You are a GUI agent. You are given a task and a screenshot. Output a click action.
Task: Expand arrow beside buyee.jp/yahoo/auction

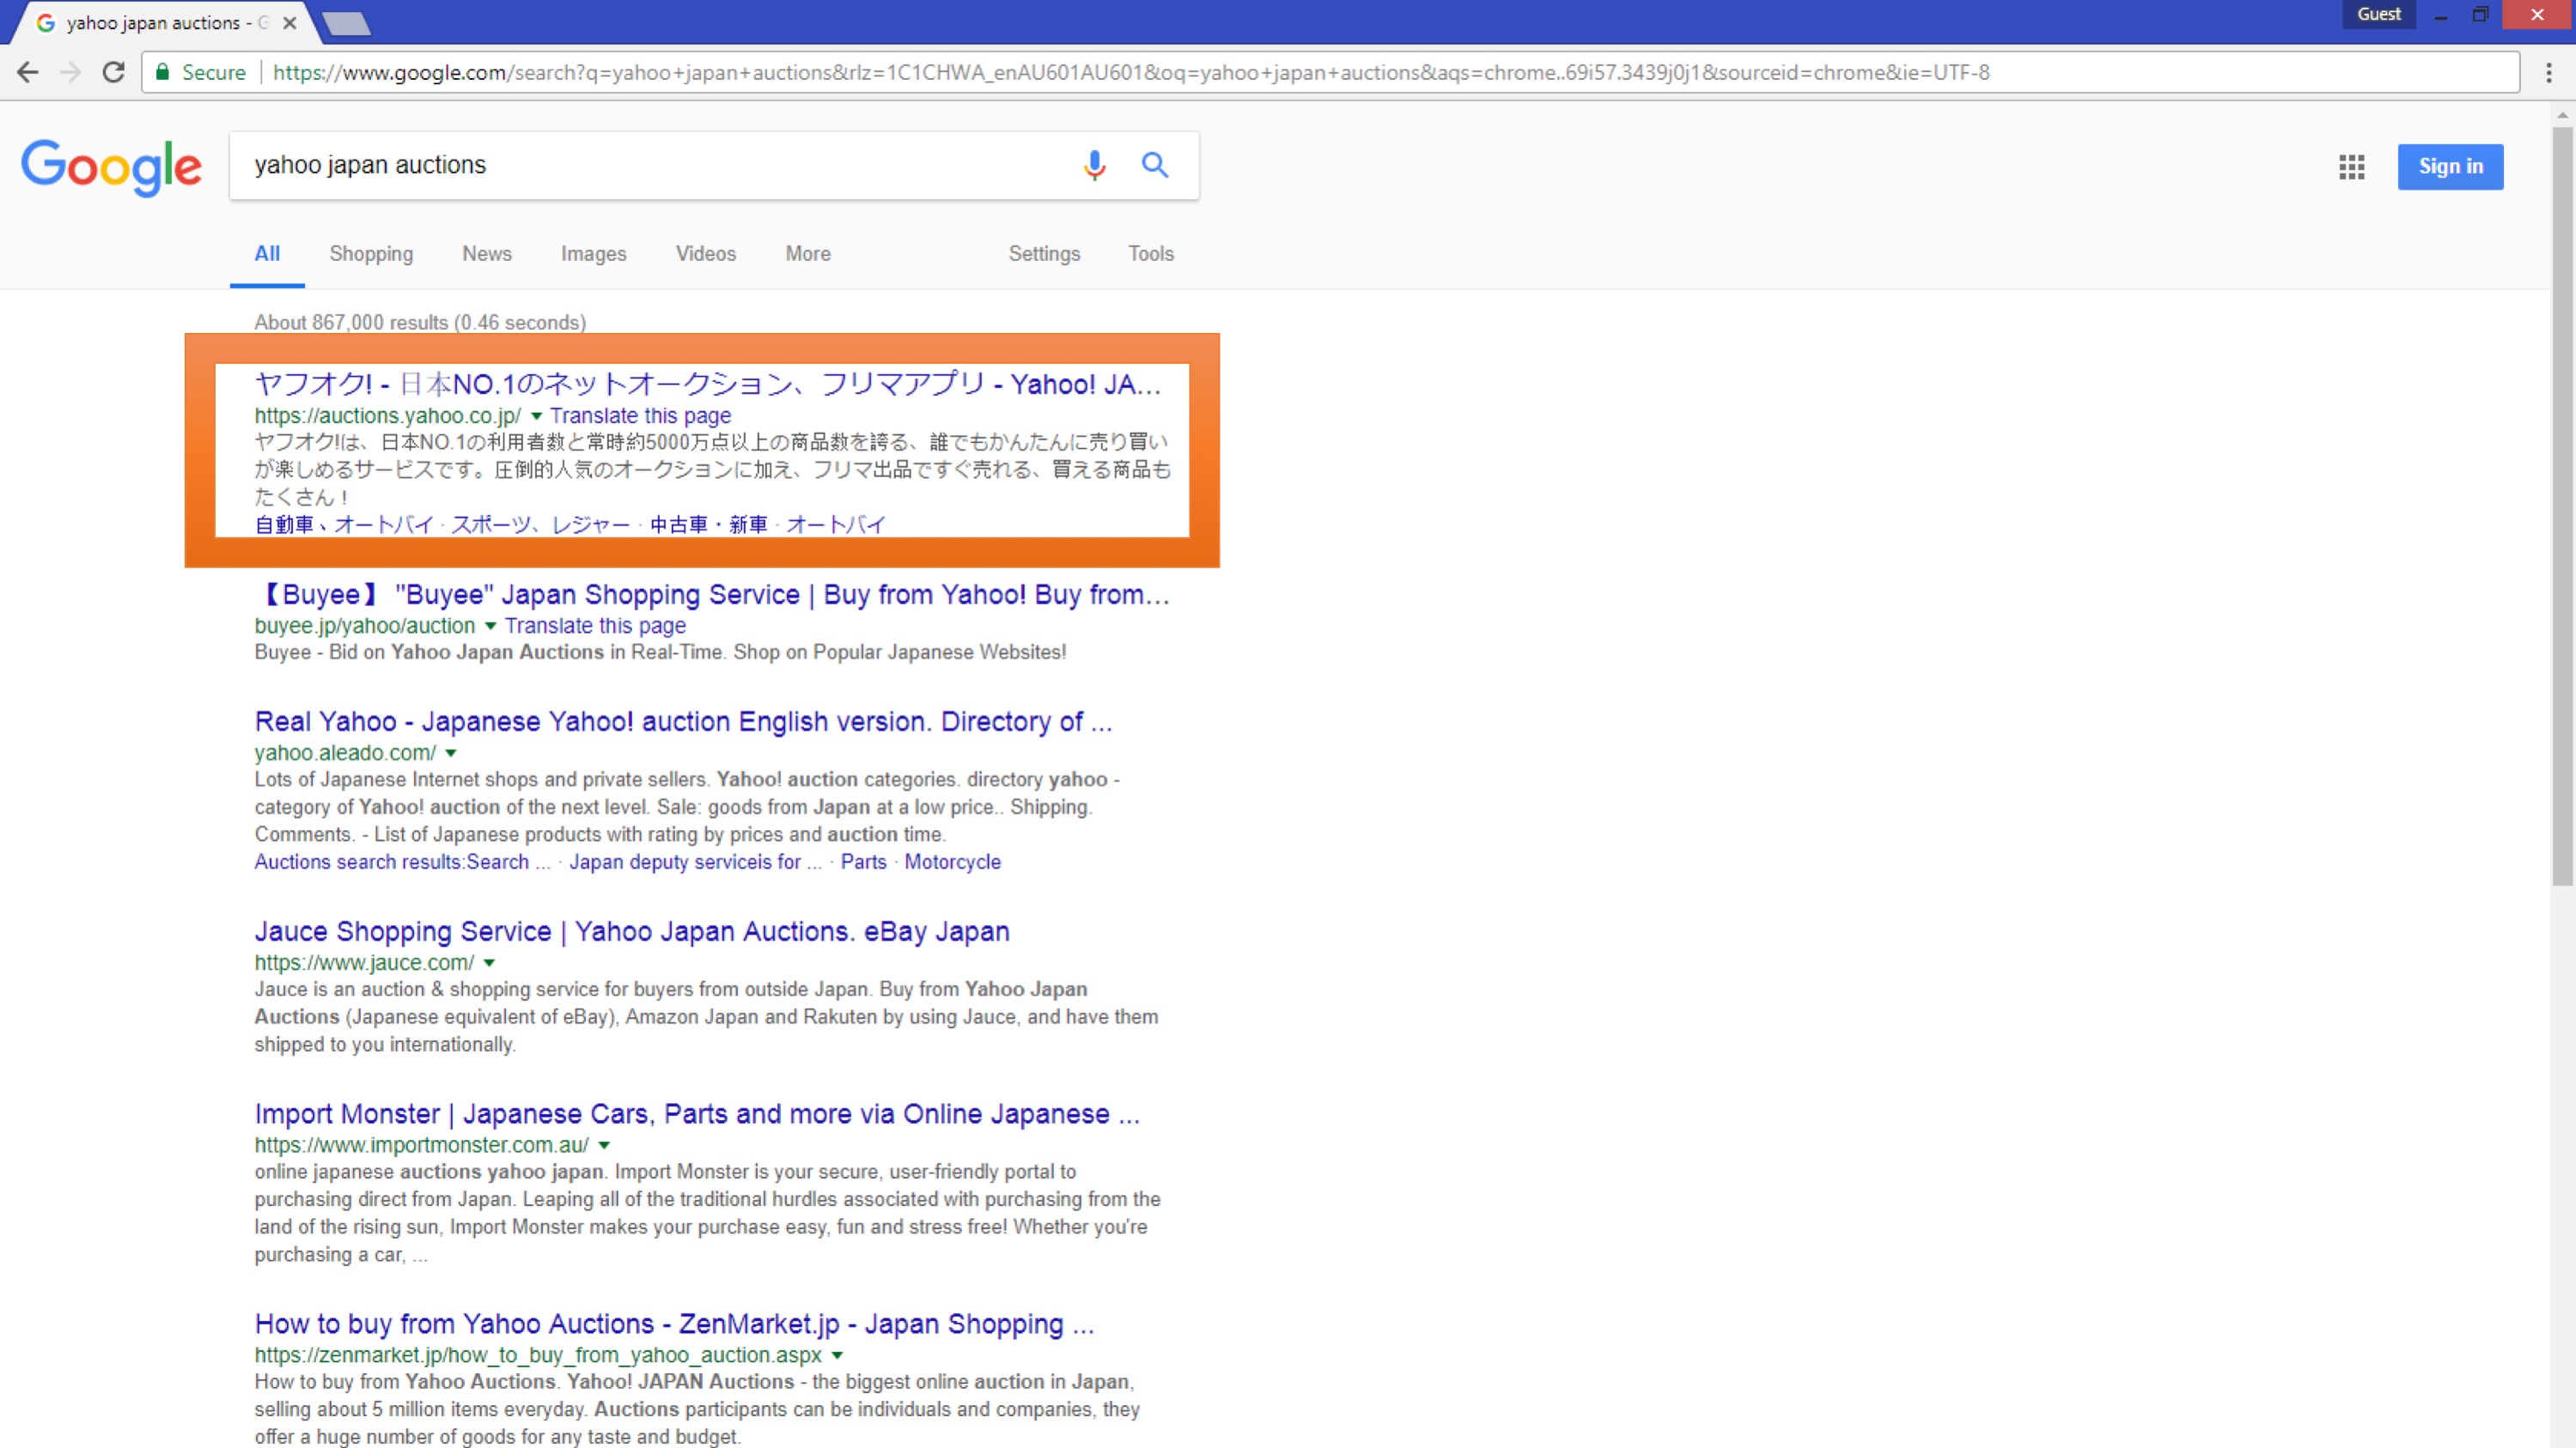click(x=490, y=626)
